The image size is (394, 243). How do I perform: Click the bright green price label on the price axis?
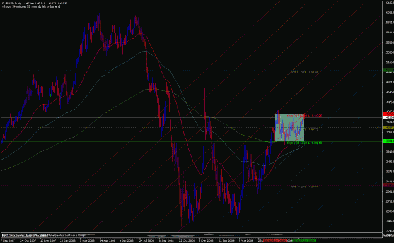coord(388,141)
